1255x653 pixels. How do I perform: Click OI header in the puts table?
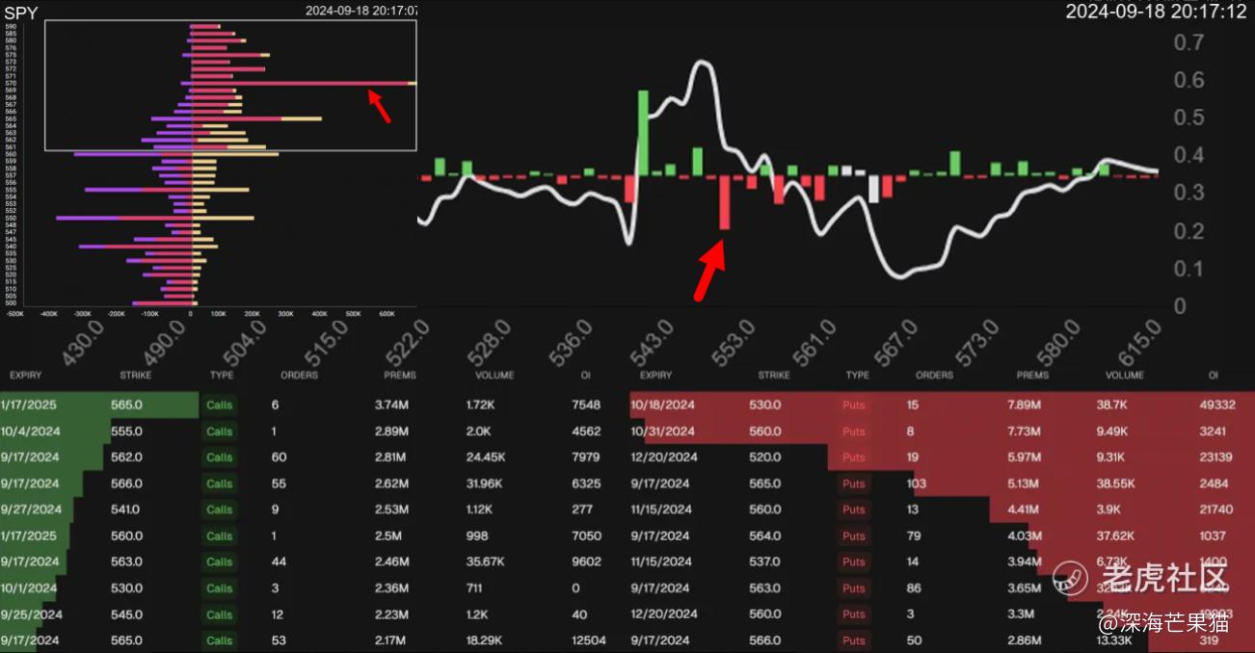pos(1214,375)
